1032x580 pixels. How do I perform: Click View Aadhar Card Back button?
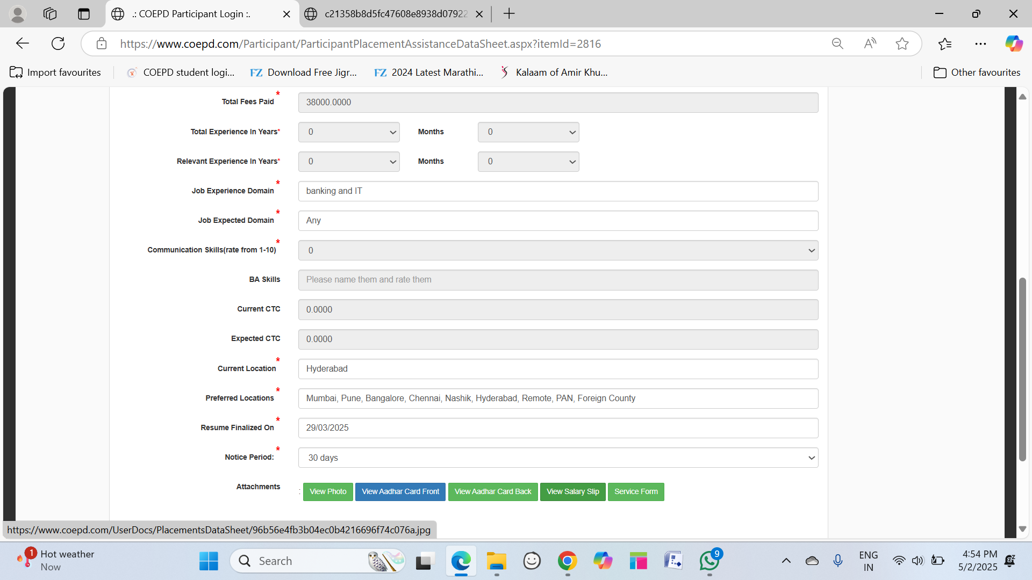point(493,492)
